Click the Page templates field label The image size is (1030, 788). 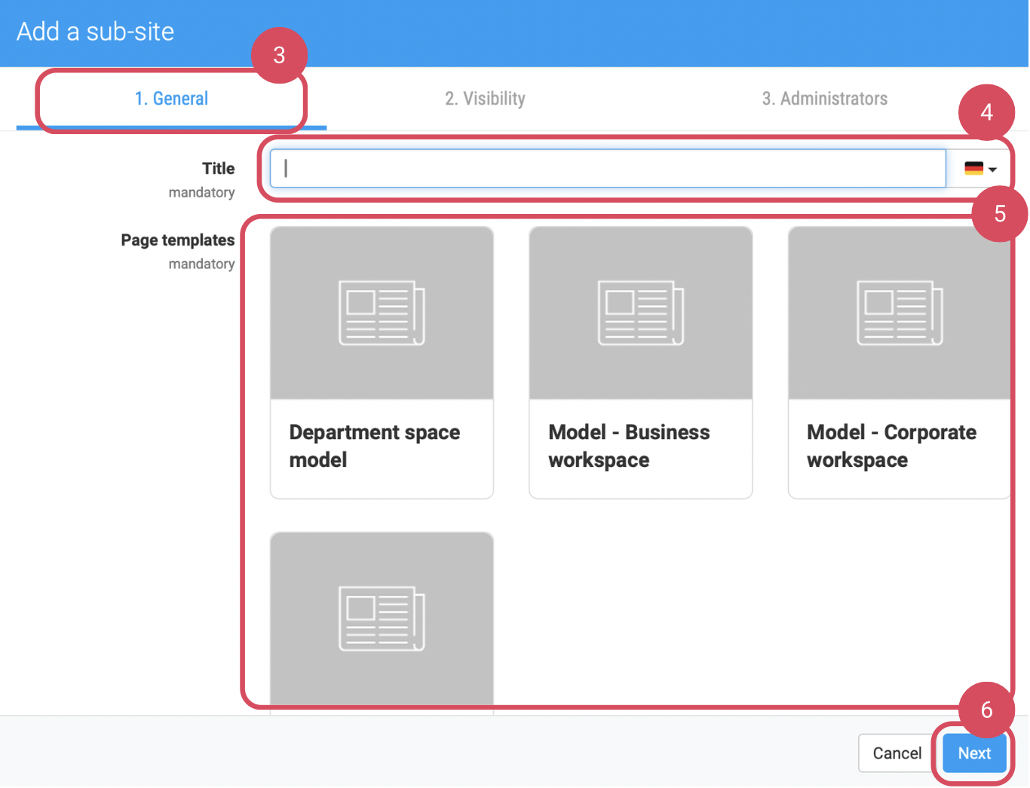click(178, 240)
